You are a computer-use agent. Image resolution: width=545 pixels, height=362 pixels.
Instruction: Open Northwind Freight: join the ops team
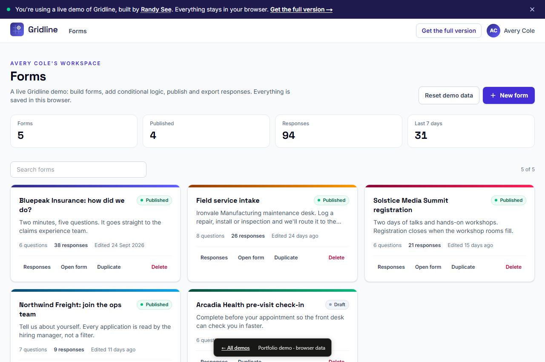(x=70, y=309)
